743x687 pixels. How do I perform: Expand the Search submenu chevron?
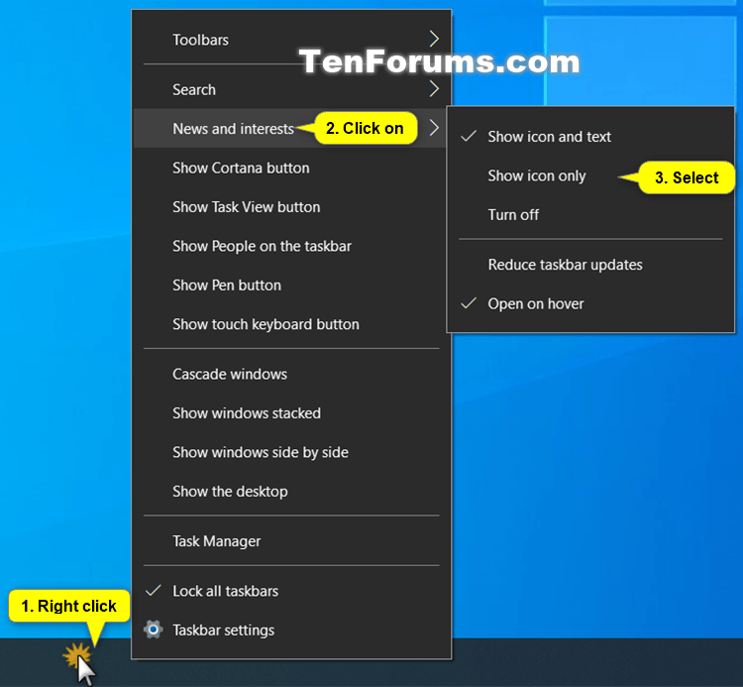pyautogui.click(x=434, y=88)
